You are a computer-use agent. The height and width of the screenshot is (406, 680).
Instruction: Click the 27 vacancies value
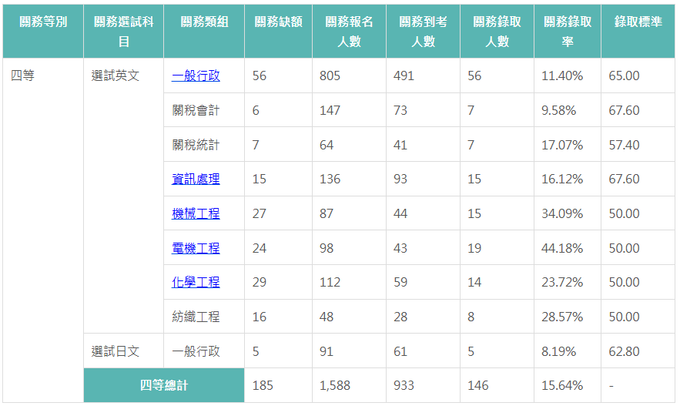click(260, 213)
